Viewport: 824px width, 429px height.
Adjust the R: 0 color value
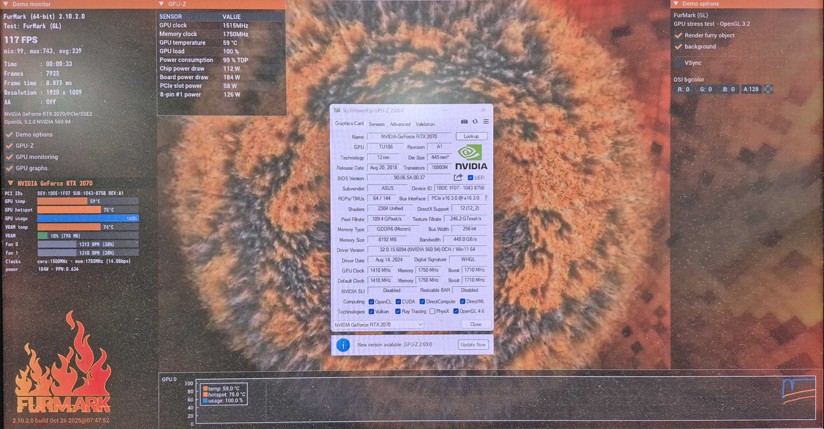pyautogui.click(x=684, y=89)
